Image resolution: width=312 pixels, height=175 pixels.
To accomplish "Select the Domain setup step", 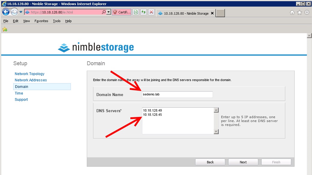I will tap(42, 87).
